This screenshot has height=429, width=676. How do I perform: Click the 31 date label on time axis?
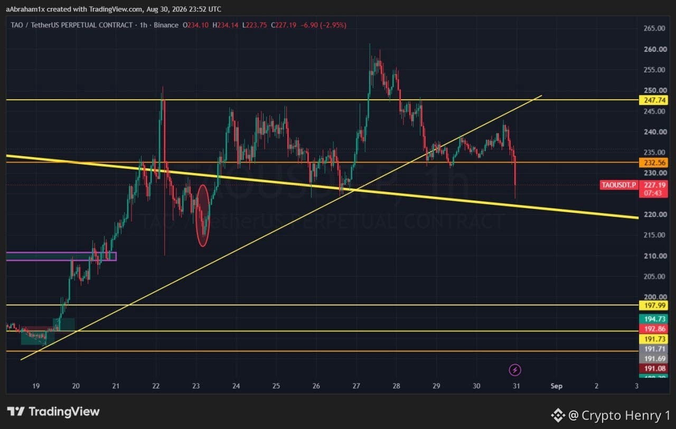pyautogui.click(x=517, y=386)
